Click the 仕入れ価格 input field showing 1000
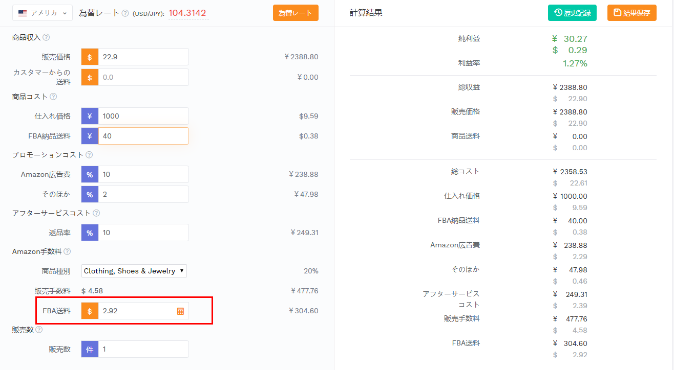The image size is (674, 370). (143, 116)
